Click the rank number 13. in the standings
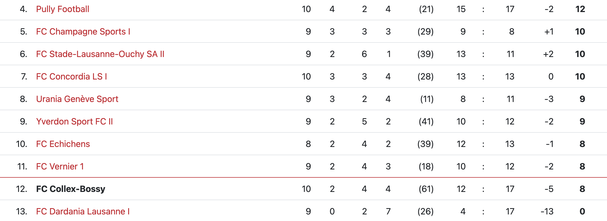Viewport: 607px width, 221px height. pyautogui.click(x=21, y=211)
